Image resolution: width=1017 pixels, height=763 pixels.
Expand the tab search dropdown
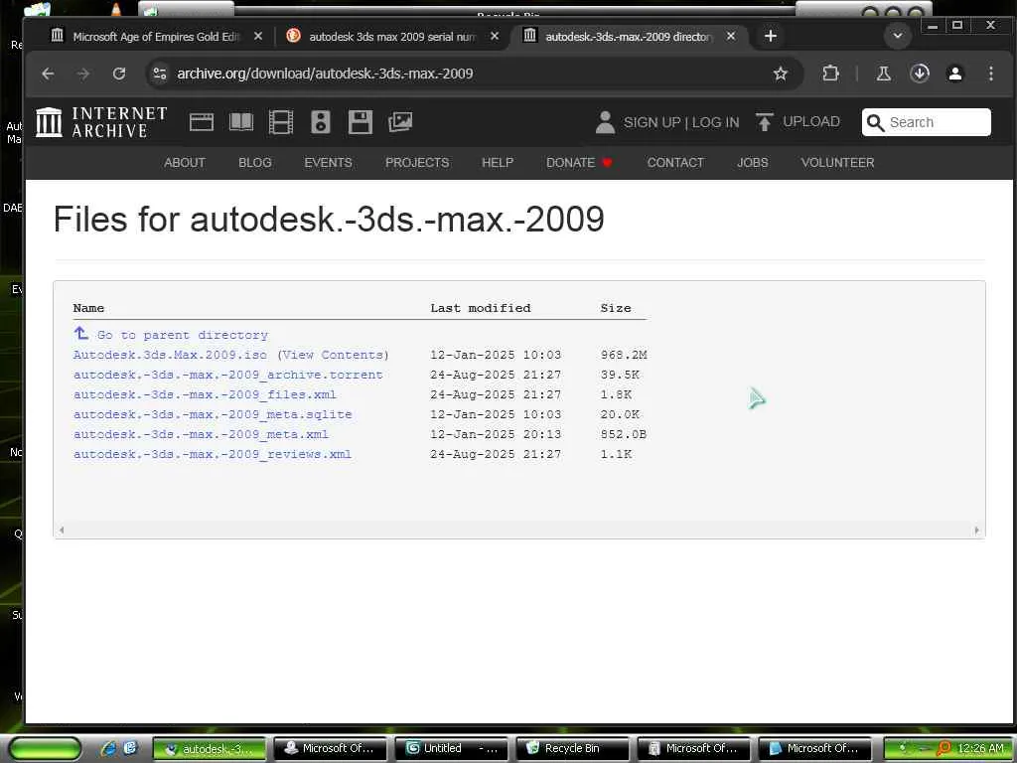click(898, 36)
